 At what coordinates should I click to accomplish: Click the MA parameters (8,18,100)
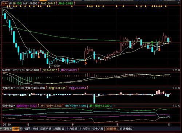point(16,3)
